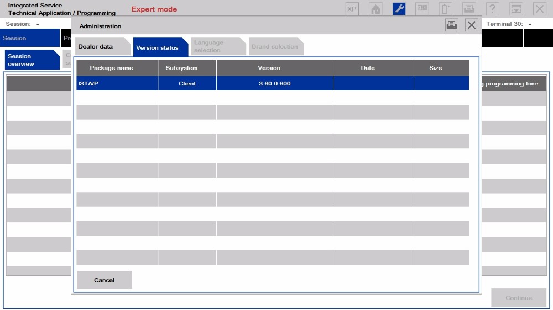The width and height of the screenshot is (553, 310).
Task: Open help with the question mark icon
Action: point(493,9)
